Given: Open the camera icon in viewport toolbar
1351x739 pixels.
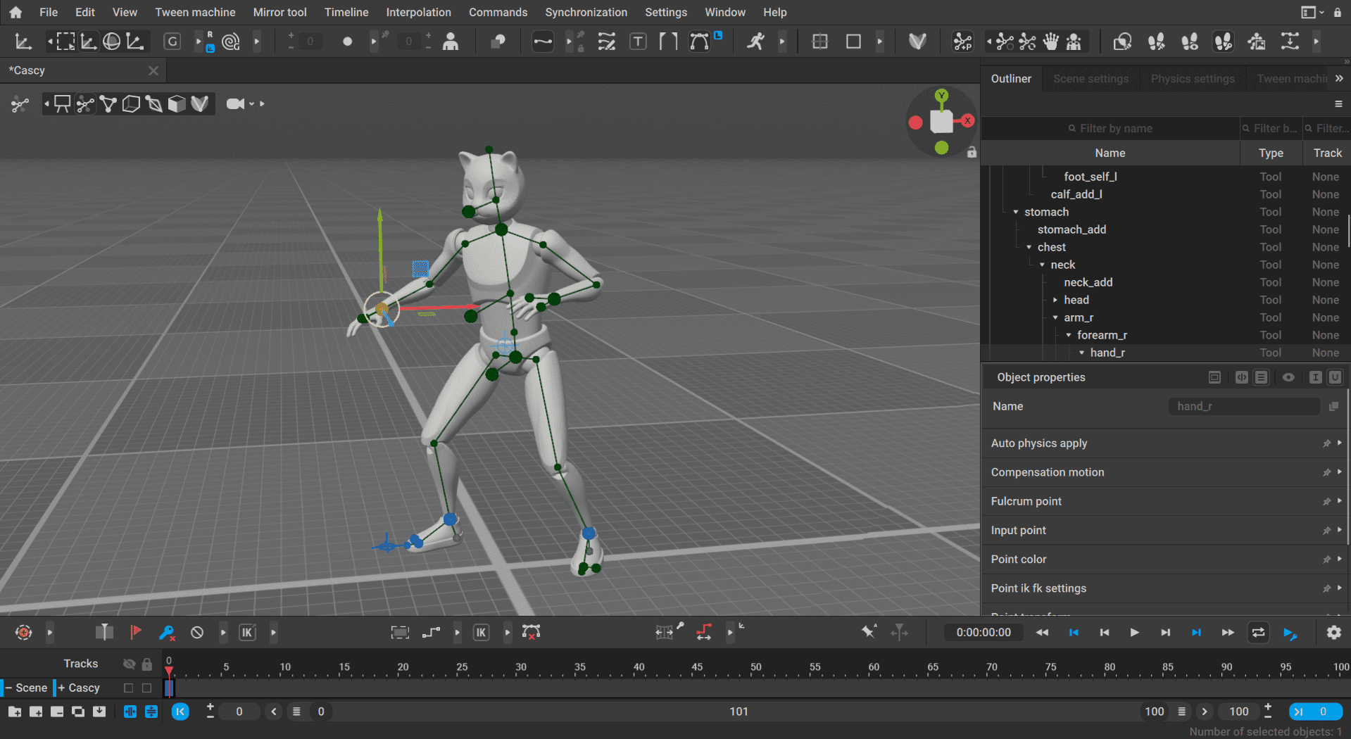Looking at the screenshot, I should click(234, 103).
